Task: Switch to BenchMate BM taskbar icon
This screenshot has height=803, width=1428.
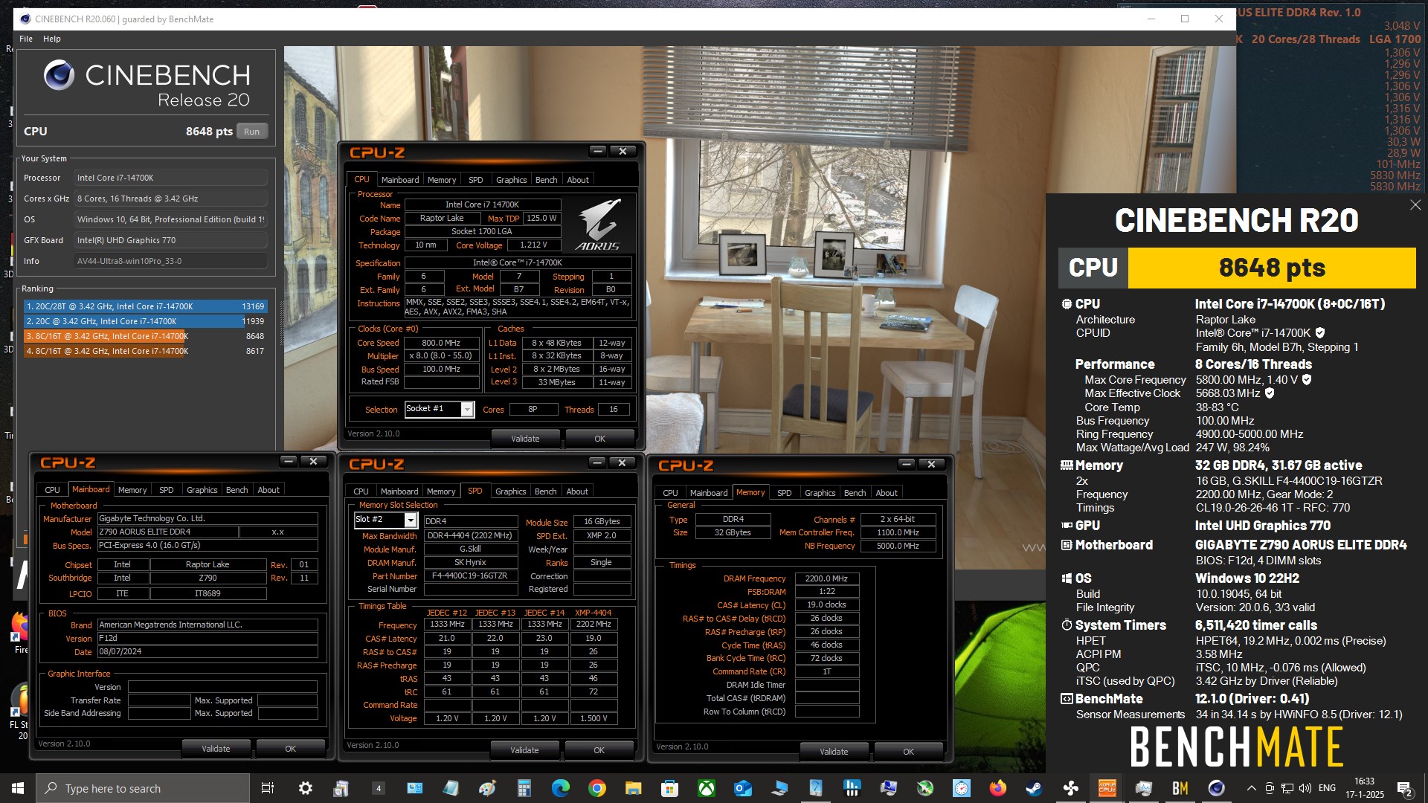Action: (1180, 788)
